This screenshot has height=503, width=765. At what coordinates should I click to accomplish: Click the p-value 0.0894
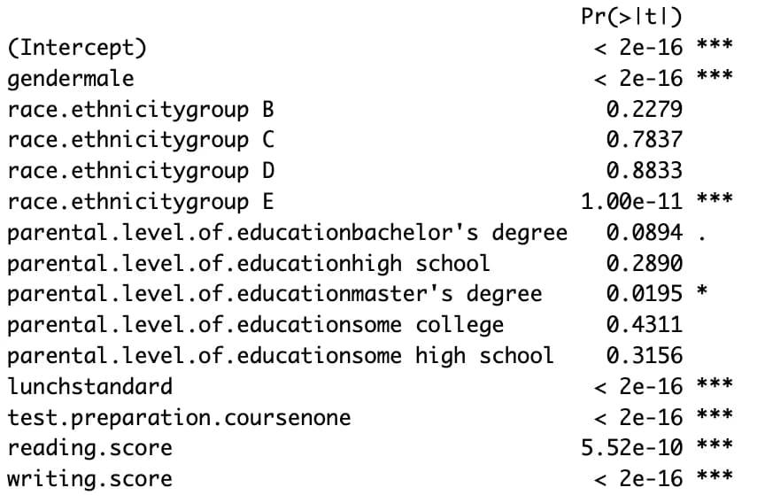tap(644, 233)
